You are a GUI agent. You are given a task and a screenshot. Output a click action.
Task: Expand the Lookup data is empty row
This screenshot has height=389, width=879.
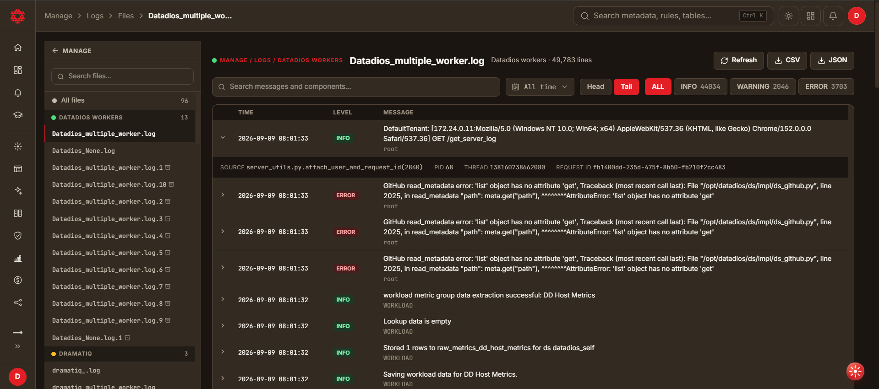pyautogui.click(x=223, y=326)
